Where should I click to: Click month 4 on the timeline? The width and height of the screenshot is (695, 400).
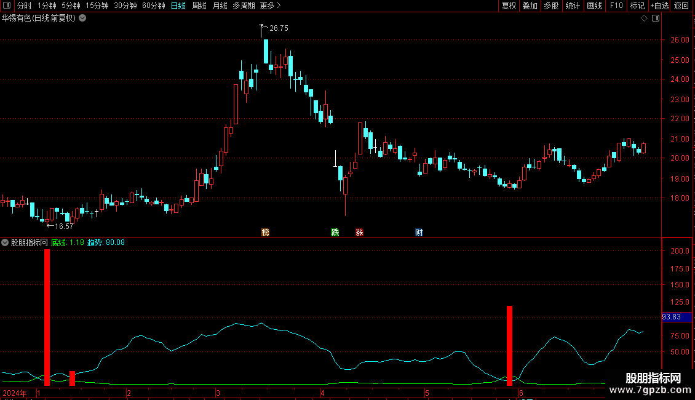[322, 393]
